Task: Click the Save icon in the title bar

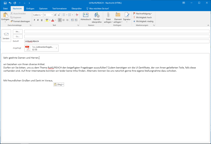Action: click(5, 3)
